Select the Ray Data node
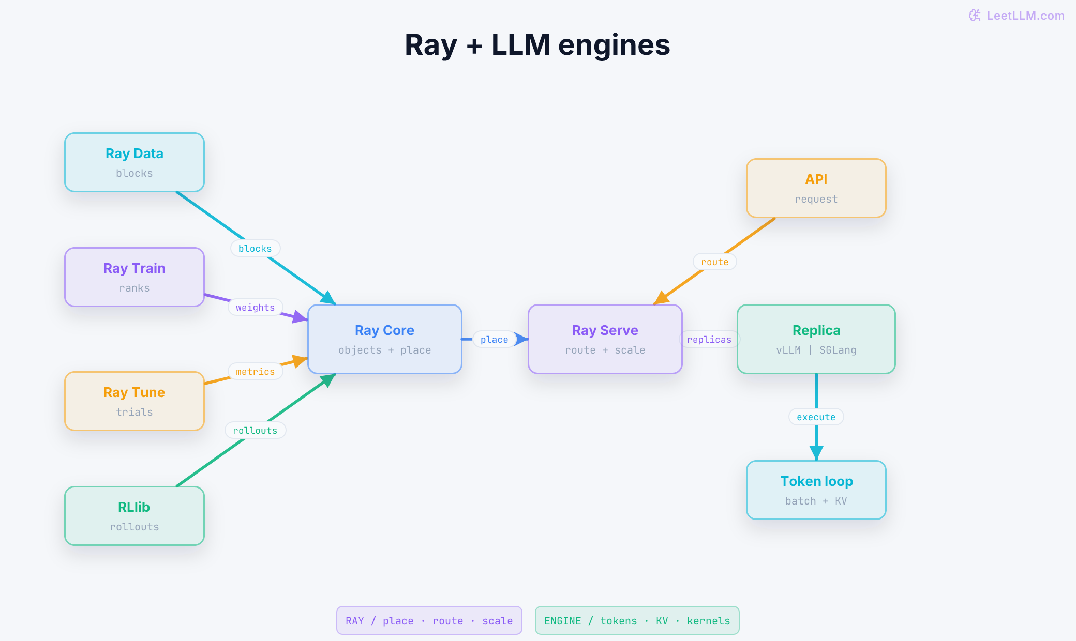1076x641 pixels. [x=134, y=162]
